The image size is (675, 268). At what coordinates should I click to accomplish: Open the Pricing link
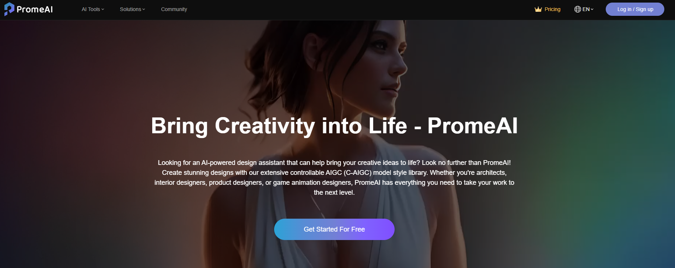552,9
